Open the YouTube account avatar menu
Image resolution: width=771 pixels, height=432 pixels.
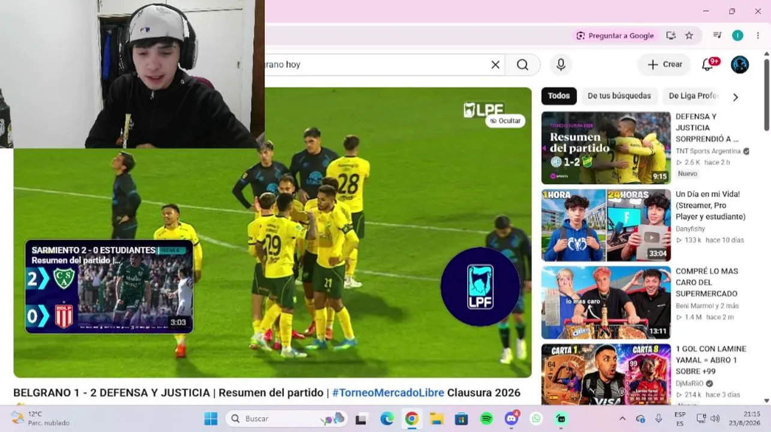coord(740,65)
